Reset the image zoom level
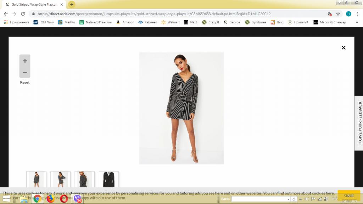The height and width of the screenshot is (204, 363). [x=25, y=83]
